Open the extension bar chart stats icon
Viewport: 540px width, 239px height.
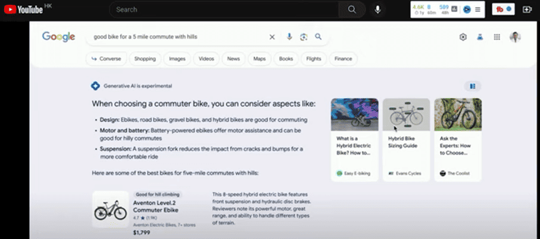[x=454, y=9]
